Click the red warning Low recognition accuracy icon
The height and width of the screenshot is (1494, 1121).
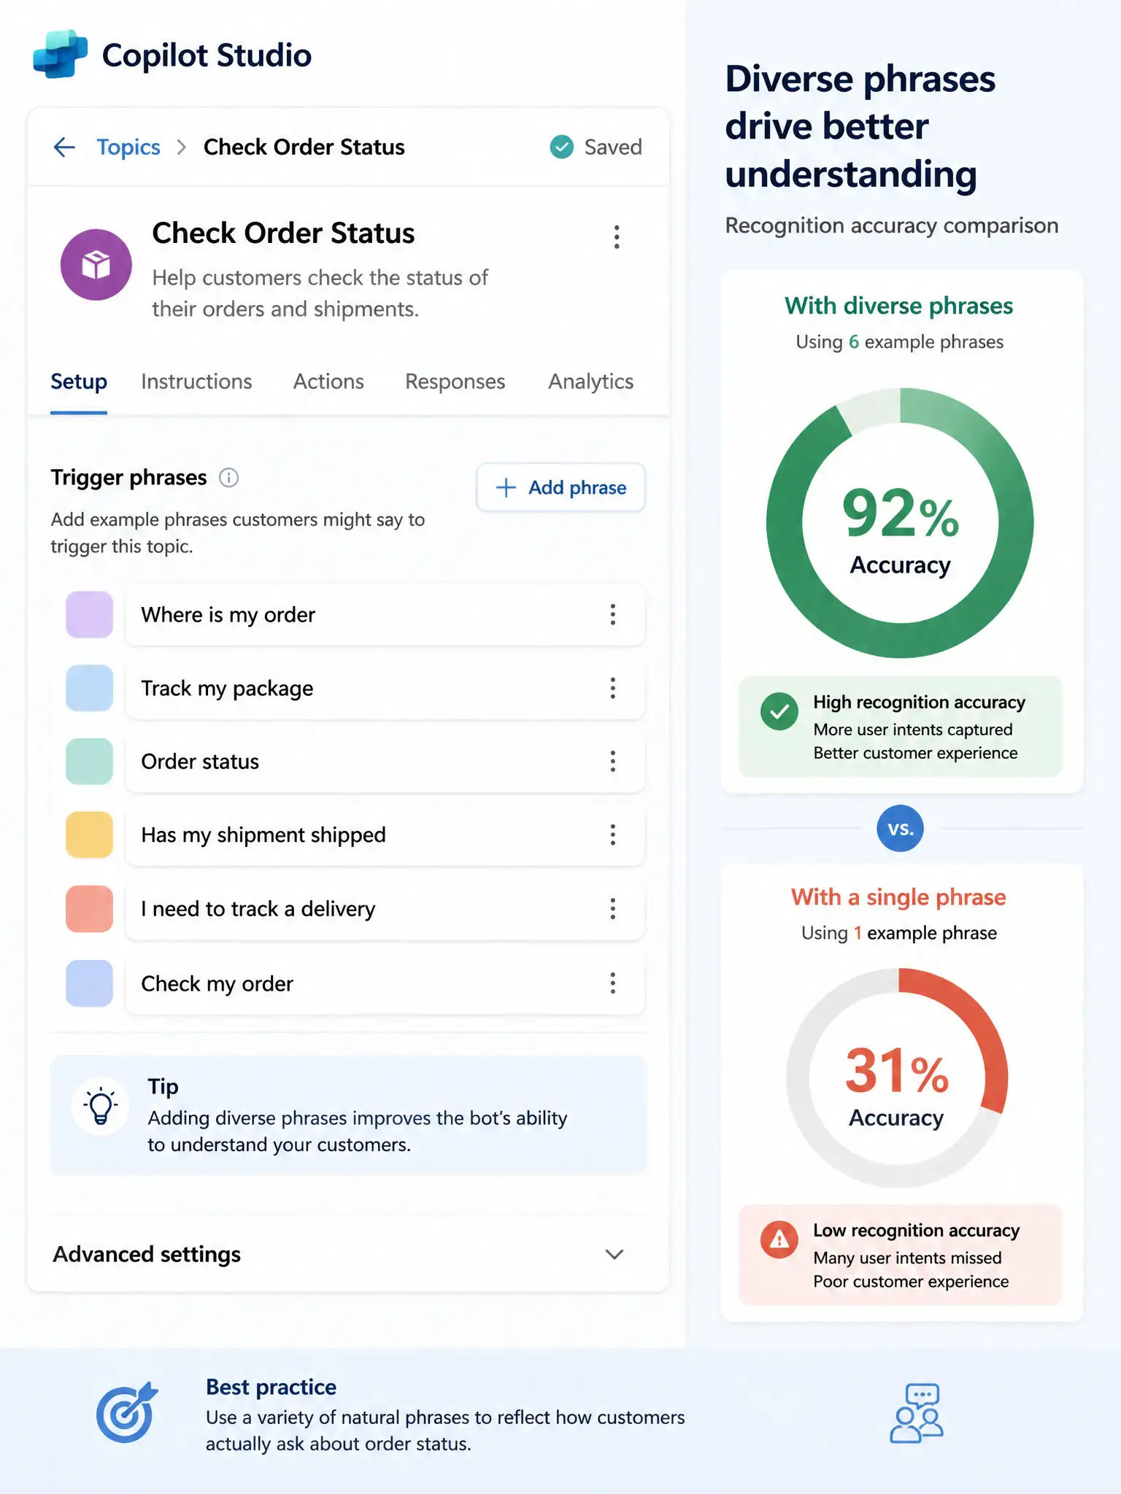click(779, 1239)
